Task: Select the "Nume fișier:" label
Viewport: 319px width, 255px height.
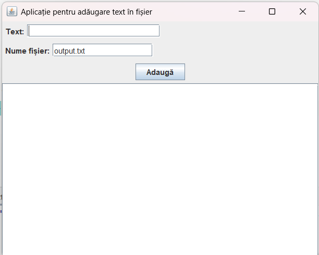Action: coord(27,51)
